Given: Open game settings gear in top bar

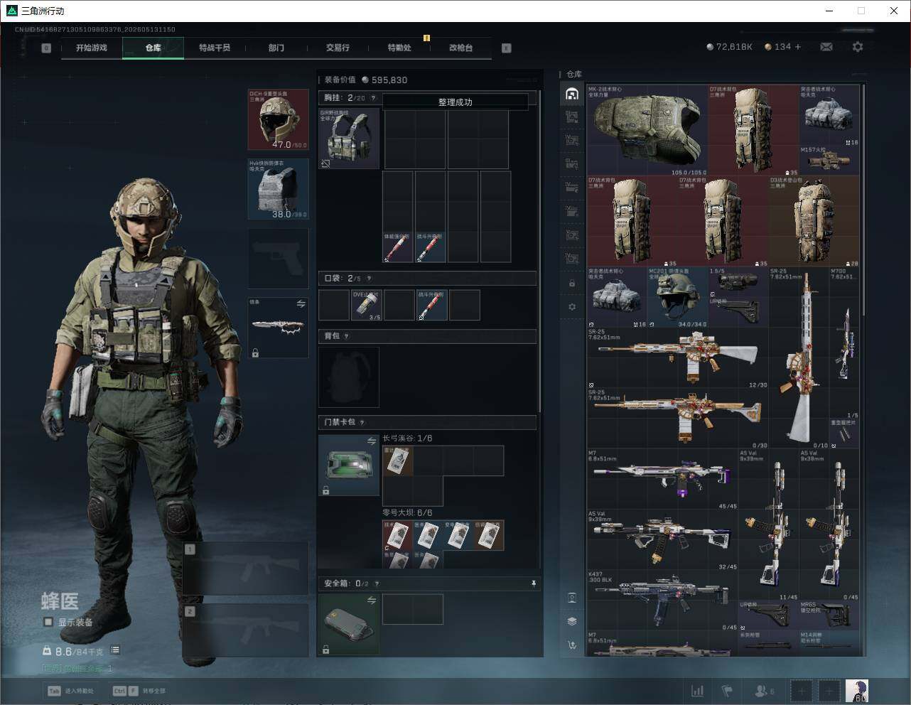Looking at the screenshot, I should point(858,47).
